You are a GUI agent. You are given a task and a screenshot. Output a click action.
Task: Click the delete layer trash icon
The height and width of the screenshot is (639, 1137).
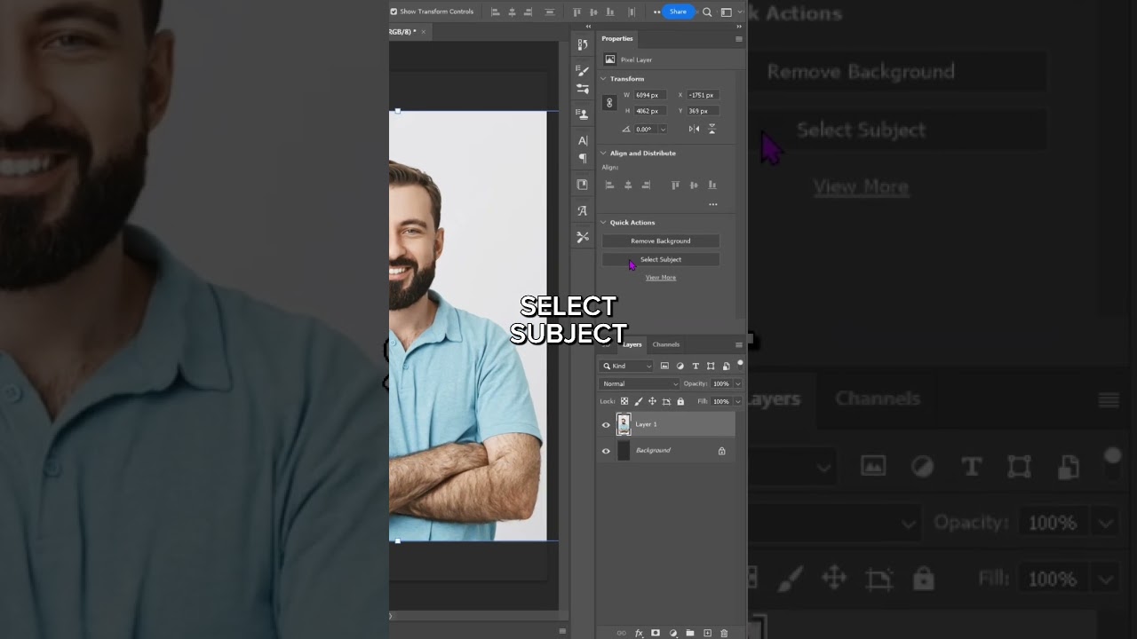(724, 633)
